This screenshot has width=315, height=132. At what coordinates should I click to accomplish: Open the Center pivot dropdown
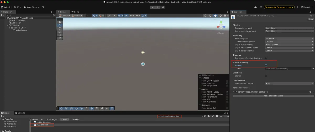[x=64, y=16]
